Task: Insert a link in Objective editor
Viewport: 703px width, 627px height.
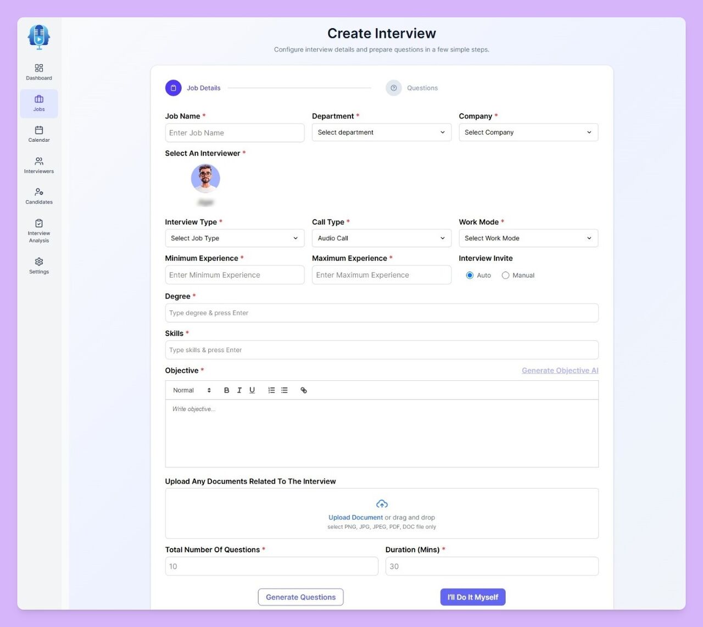Action: [x=304, y=390]
